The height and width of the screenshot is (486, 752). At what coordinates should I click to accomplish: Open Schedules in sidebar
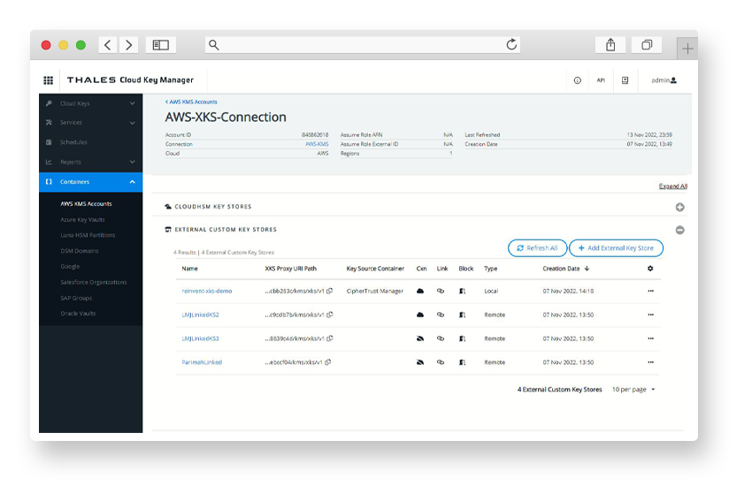[x=90, y=142]
